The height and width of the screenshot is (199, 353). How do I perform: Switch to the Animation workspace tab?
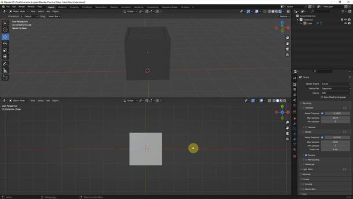pyautogui.click(x=126, y=7)
